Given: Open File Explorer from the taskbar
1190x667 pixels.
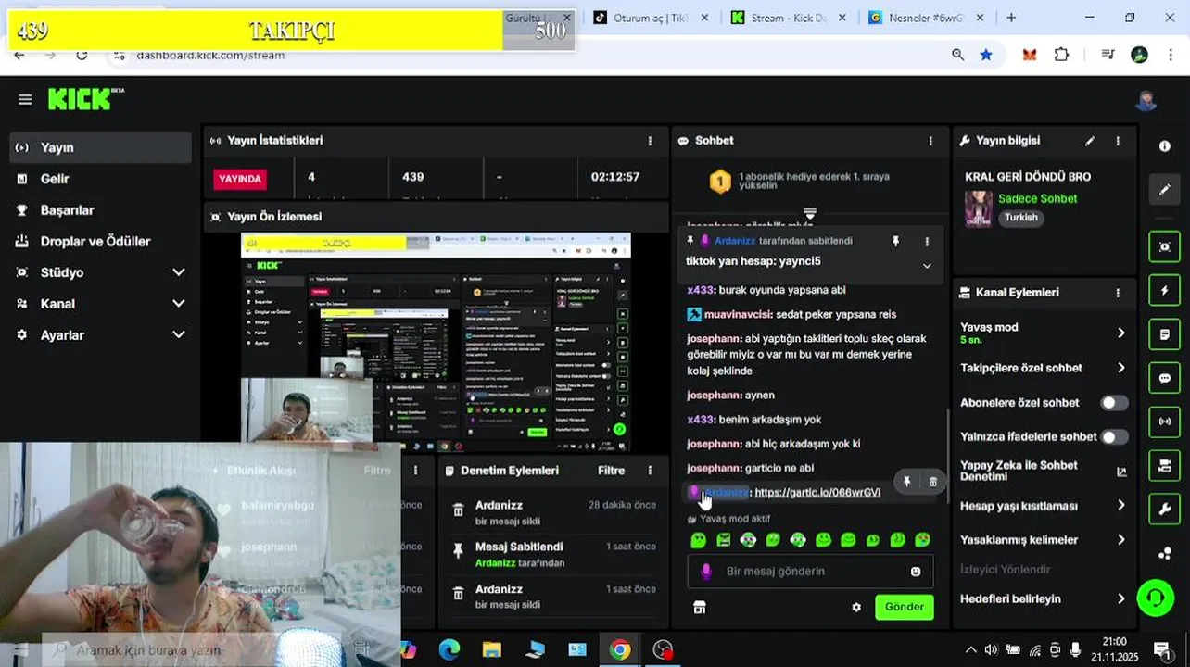Looking at the screenshot, I should pos(491,650).
